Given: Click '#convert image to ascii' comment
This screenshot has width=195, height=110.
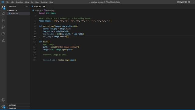Looking at the screenshot, I should pos(55,55).
